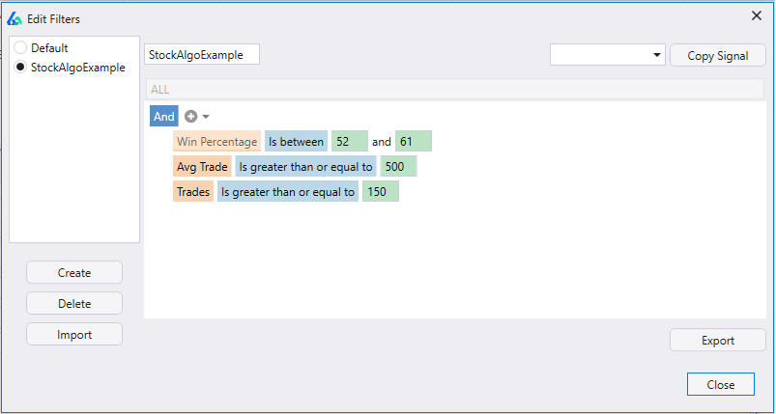
Task: Click the Trades field tag
Action: tap(193, 192)
